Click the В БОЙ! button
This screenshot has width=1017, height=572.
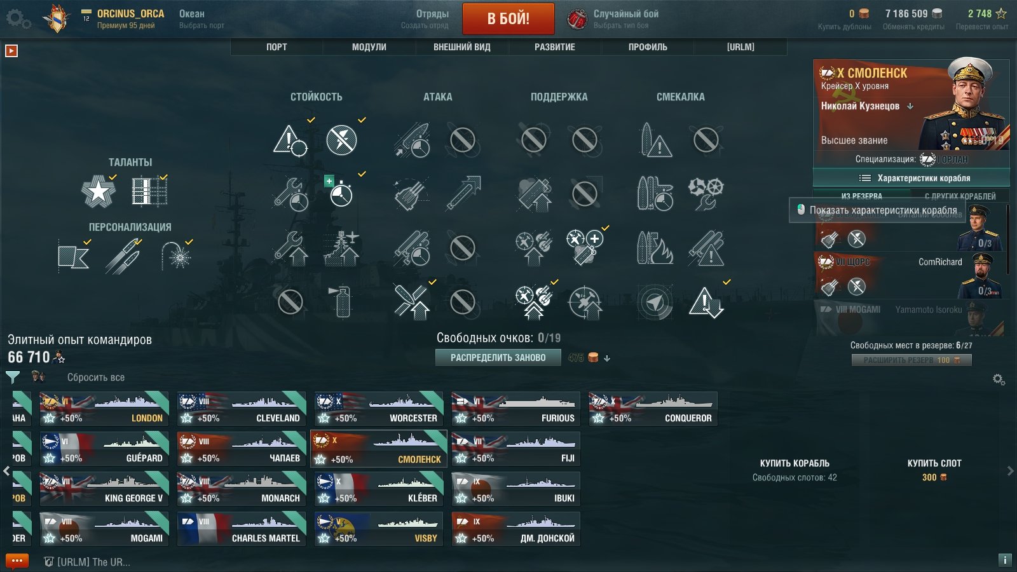click(508, 18)
